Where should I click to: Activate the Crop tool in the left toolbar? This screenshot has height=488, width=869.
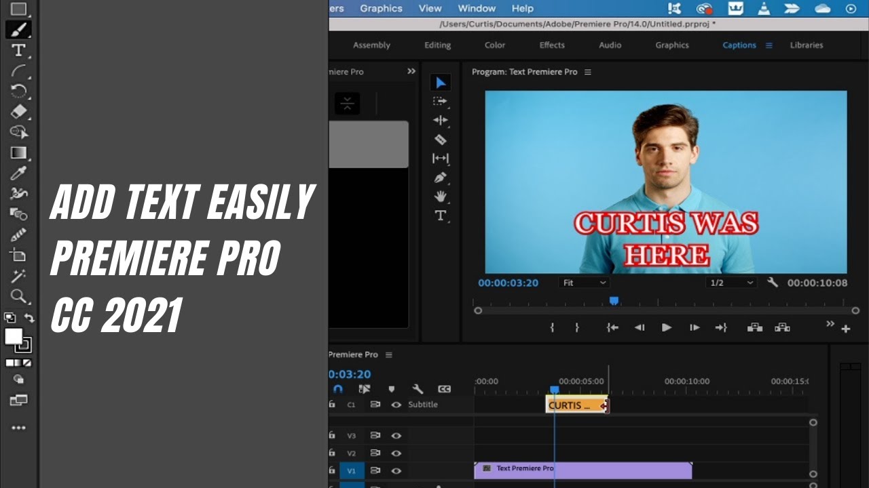(18, 255)
